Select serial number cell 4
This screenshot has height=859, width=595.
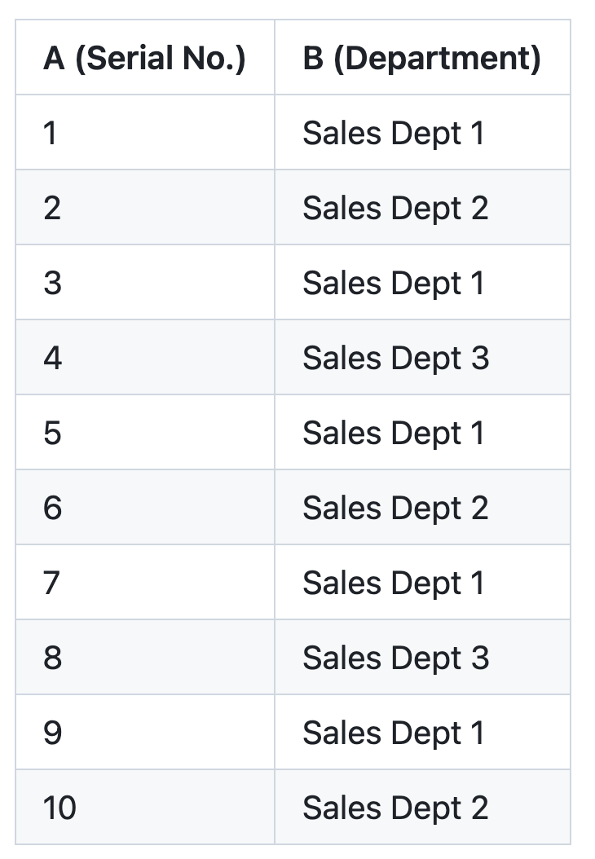(x=145, y=358)
